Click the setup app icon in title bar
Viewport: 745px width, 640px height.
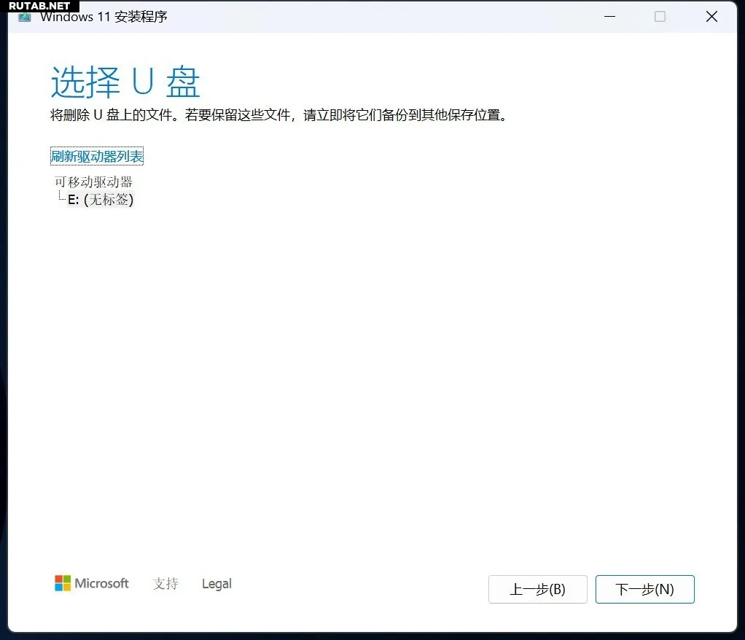25,17
